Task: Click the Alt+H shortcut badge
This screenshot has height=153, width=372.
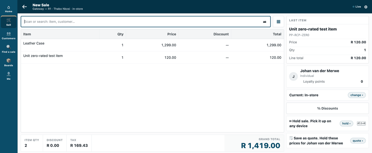Action: [361, 123]
